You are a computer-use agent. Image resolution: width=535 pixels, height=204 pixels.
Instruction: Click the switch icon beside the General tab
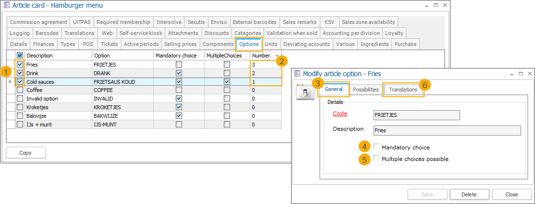tap(304, 91)
